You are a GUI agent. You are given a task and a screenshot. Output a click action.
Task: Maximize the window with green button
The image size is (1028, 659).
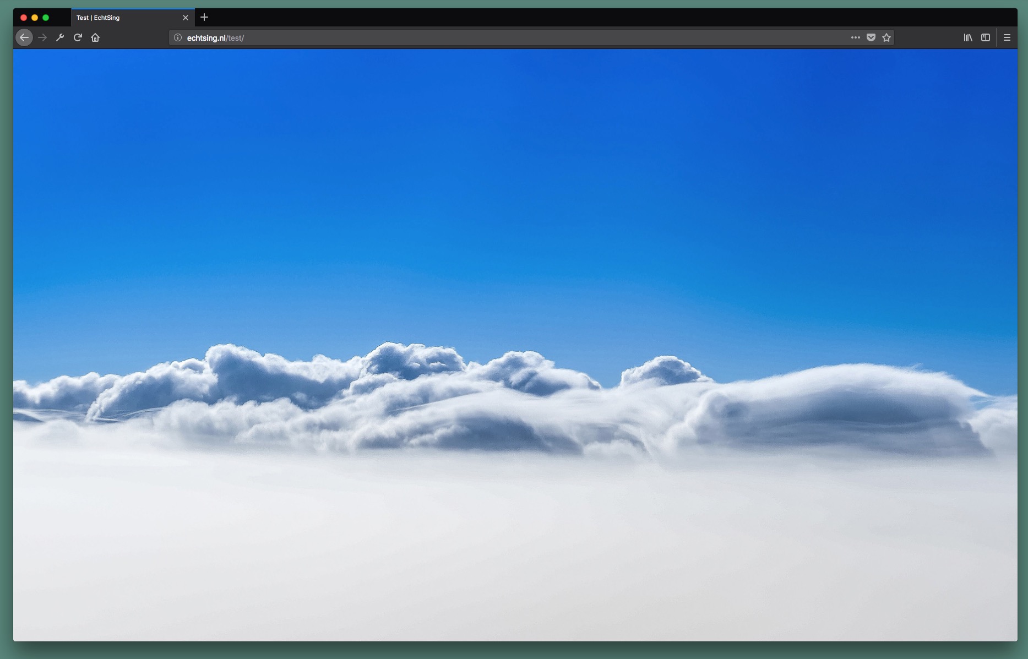46,18
